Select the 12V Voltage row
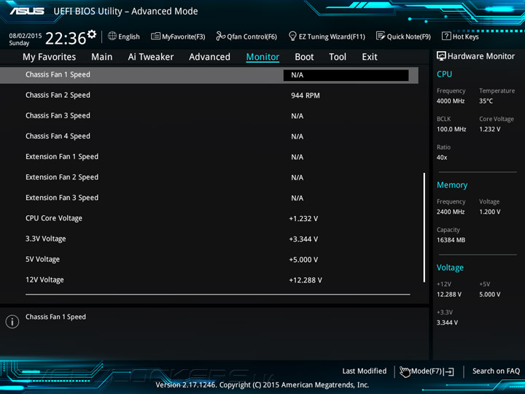The image size is (525, 394). coord(209,279)
